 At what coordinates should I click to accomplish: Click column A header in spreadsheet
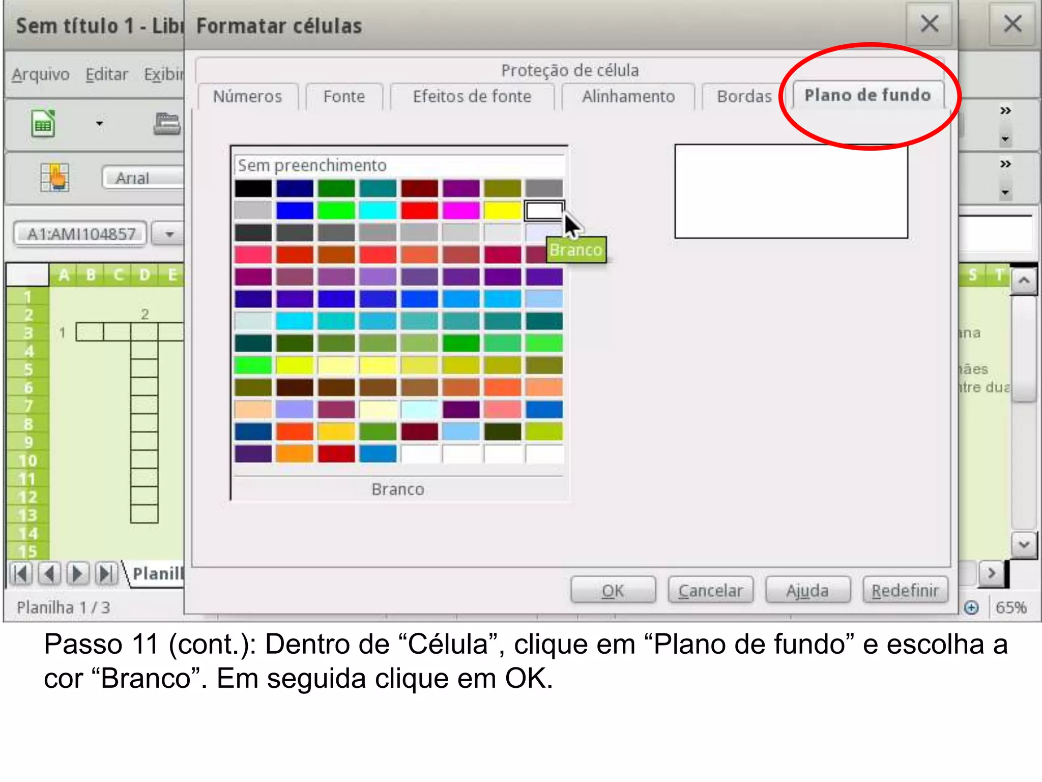64,275
